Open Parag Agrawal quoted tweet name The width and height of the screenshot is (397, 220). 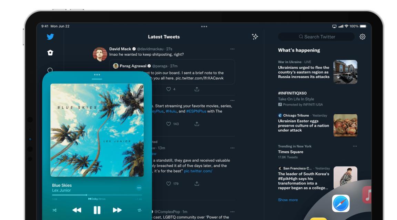coord(133,66)
